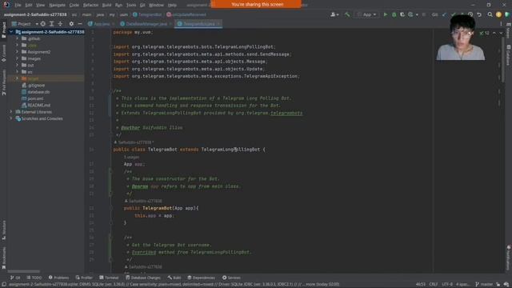This screenshot has height=288, width=512.
Task: Update project using the blue Git arrow
Action: (444, 14)
